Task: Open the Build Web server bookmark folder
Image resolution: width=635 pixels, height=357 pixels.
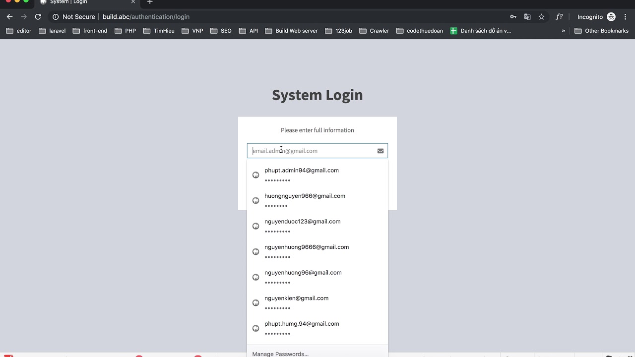Action: [x=291, y=31]
